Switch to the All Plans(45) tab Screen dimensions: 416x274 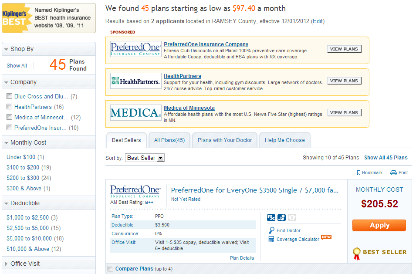point(169,140)
